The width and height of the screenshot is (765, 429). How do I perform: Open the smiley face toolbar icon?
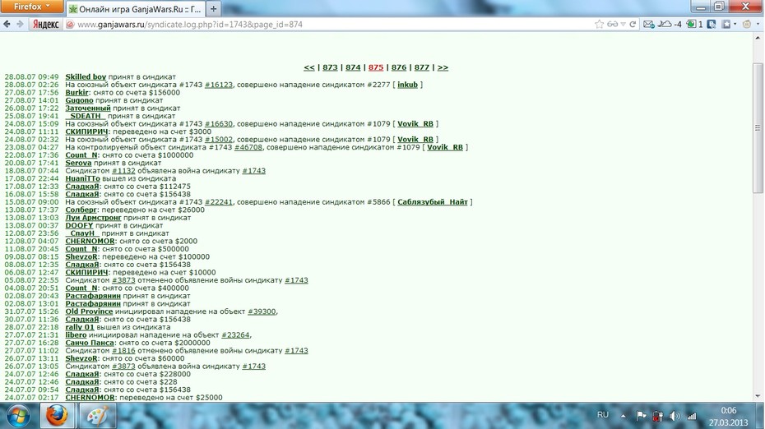(746, 24)
